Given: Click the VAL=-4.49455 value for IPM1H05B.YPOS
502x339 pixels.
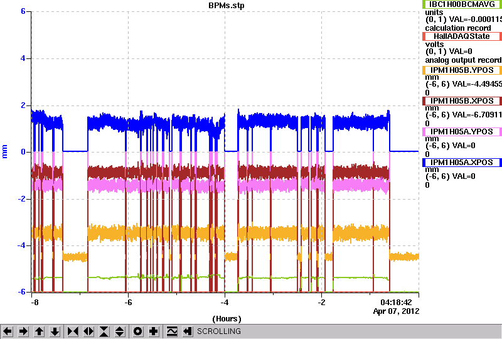Looking at the screenshot, I should (x=476, y=84).
